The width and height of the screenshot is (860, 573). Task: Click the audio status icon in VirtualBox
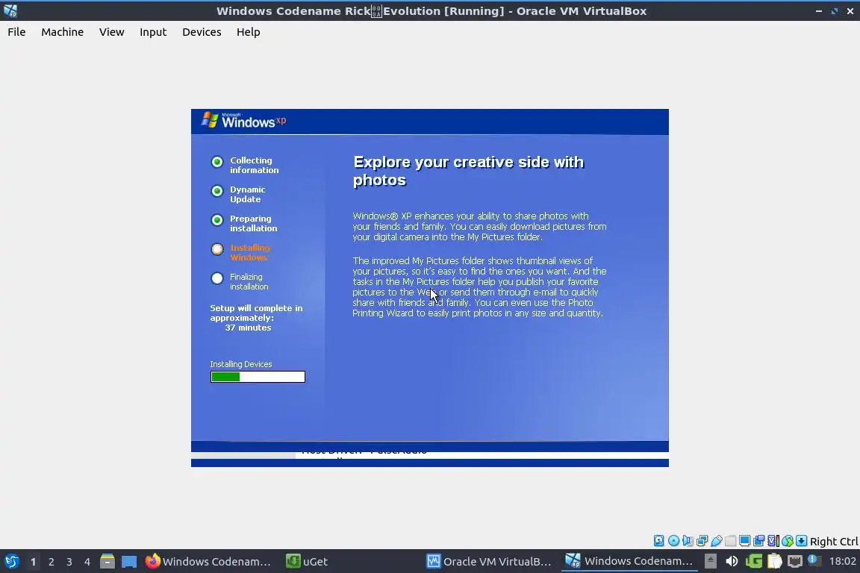(x=688, y=541)
